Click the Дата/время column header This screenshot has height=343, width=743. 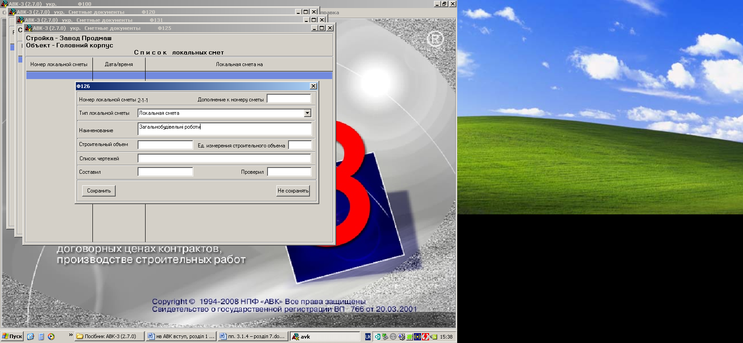119,64
